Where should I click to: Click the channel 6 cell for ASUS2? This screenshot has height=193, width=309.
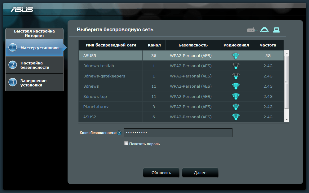coord(154,117)
